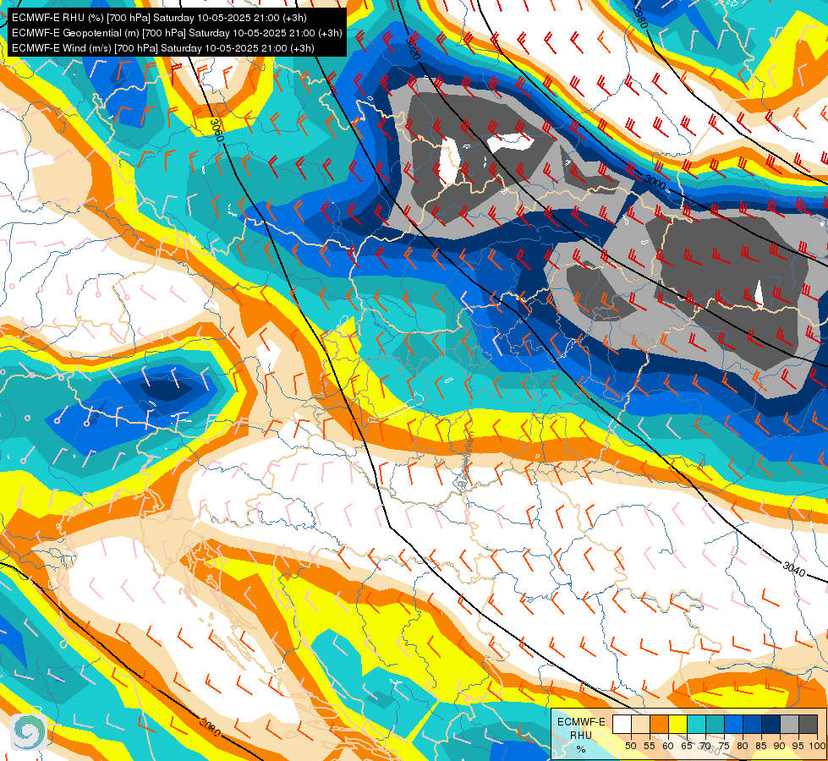
Task: Select the navy 85-90 legend swatch
Action: [771, 724]
